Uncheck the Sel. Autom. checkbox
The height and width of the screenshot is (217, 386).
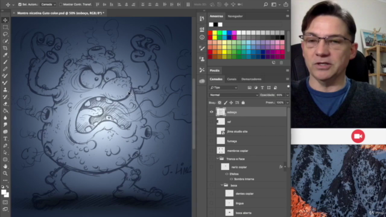tap(20, 4)
